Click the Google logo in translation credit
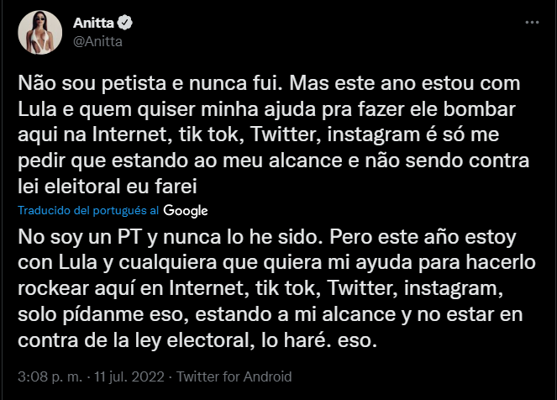557x400 pixels. click(x=186, y=210)
